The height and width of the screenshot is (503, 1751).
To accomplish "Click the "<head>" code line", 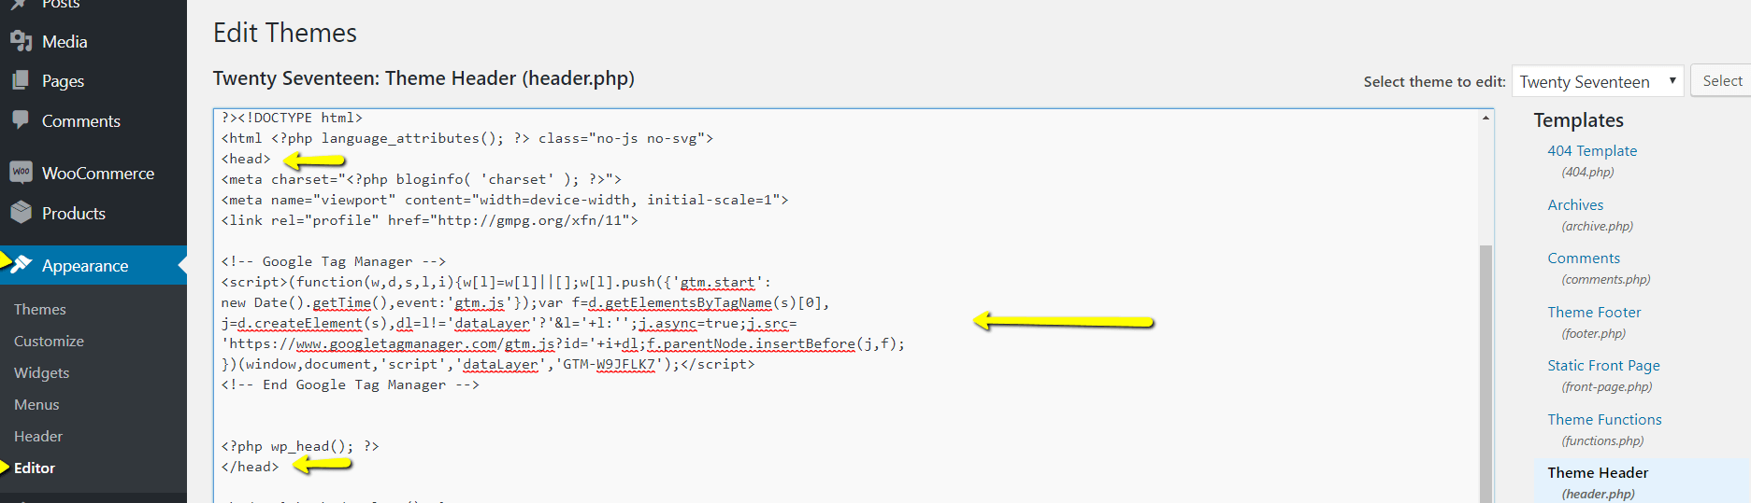I will pyautogui.click(x=246, y=159).
